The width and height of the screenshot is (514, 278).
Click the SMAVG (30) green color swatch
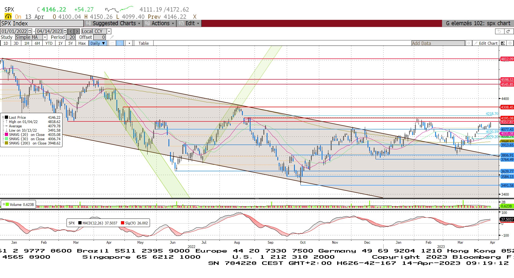6,139
